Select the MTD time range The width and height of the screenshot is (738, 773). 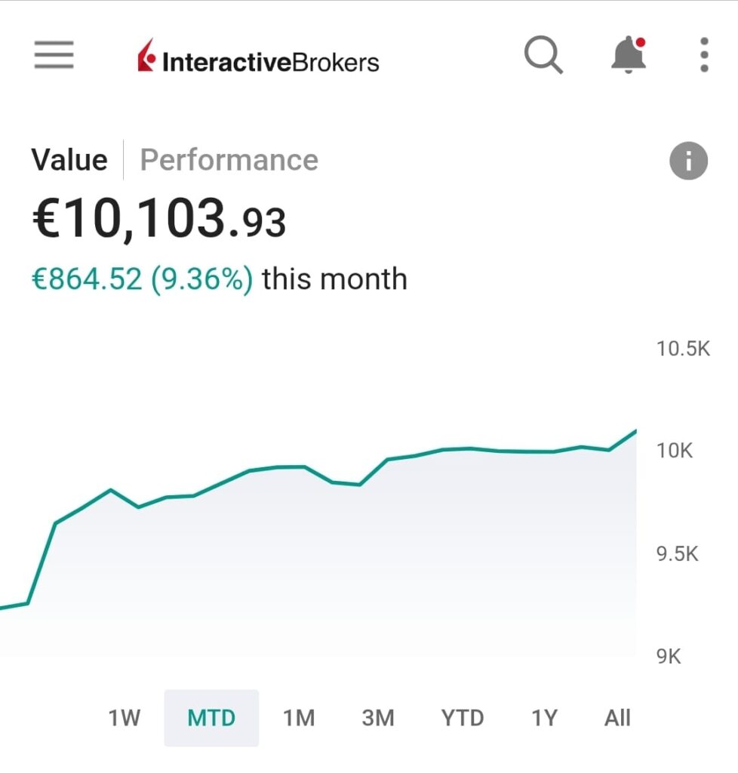click(211, 718)
